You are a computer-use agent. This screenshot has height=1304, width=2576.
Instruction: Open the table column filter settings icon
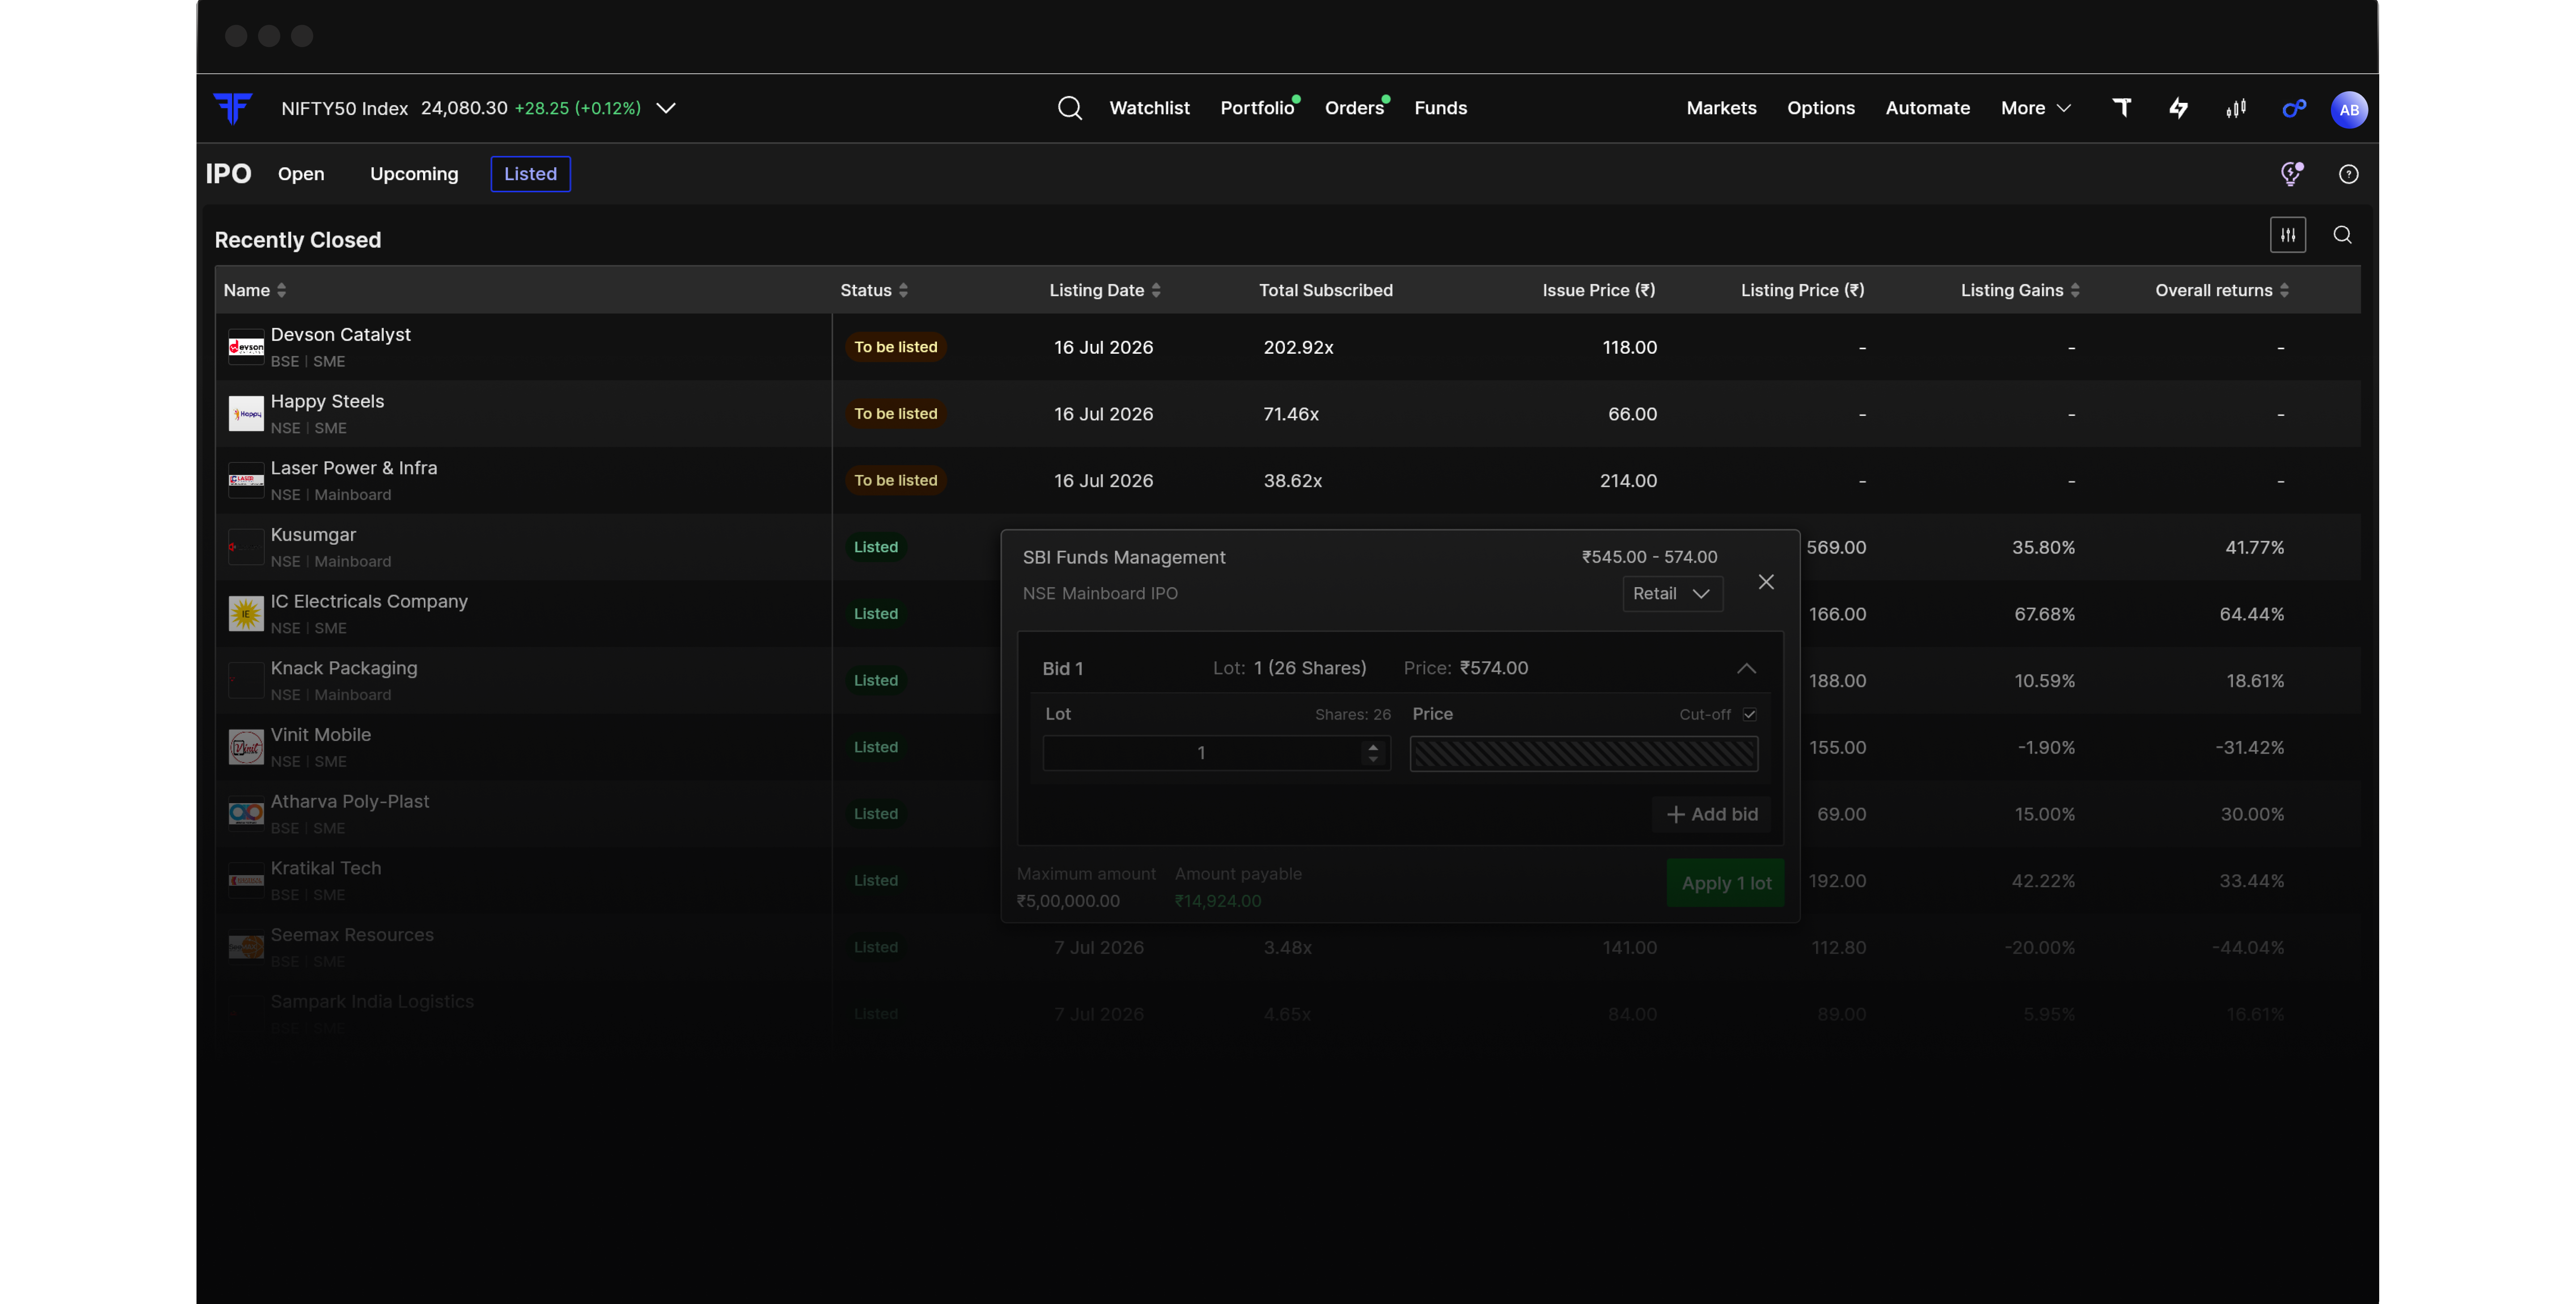2288,235
